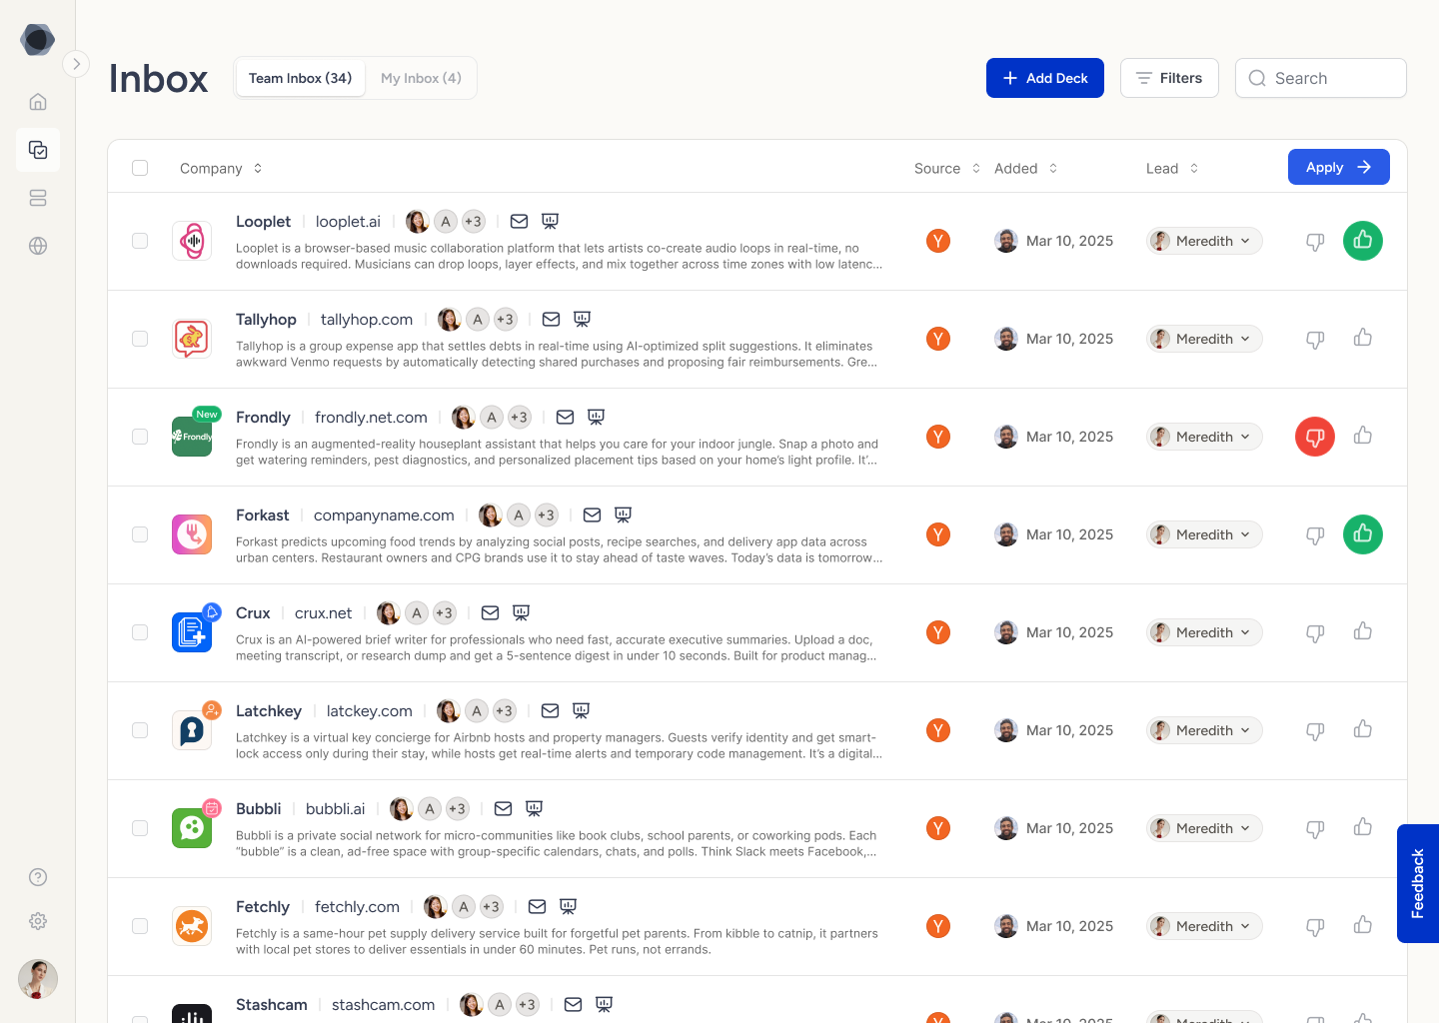The height and width of the screenshot is (1023, 1439).
Task: Open the Feedback side tab
Action: click(1418, 883)
